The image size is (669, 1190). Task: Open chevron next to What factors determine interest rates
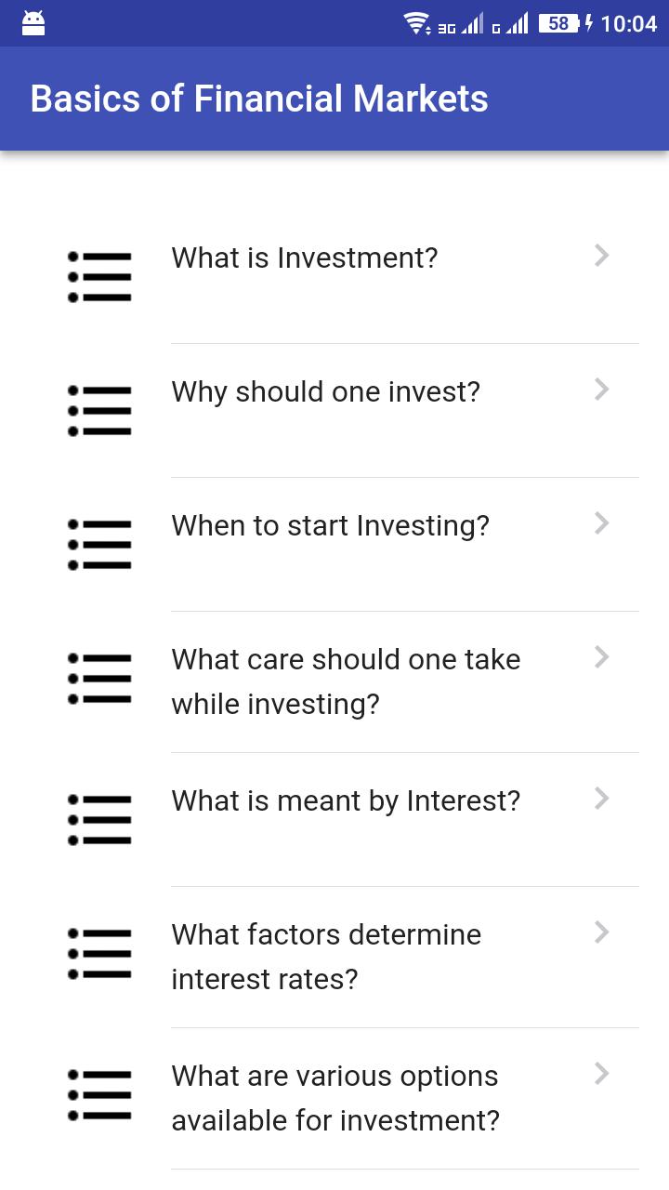point(602,932)
